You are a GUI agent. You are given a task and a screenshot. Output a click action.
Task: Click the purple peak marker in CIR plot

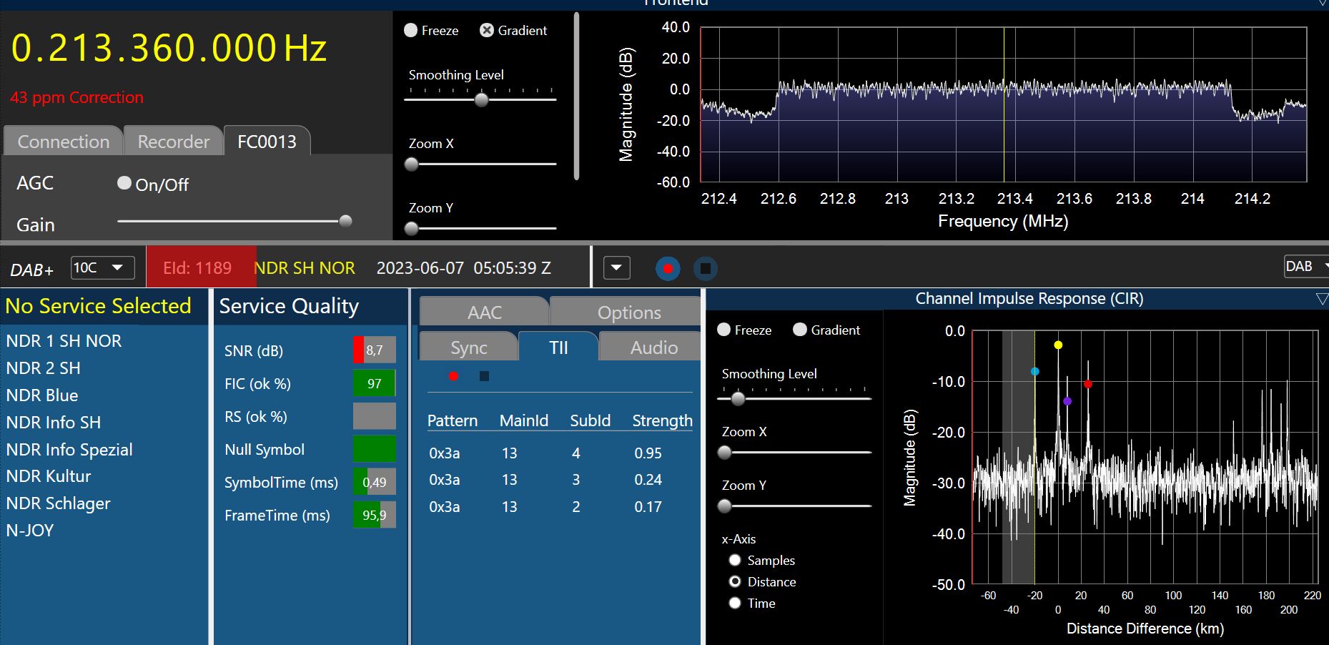click(1067, 402)
